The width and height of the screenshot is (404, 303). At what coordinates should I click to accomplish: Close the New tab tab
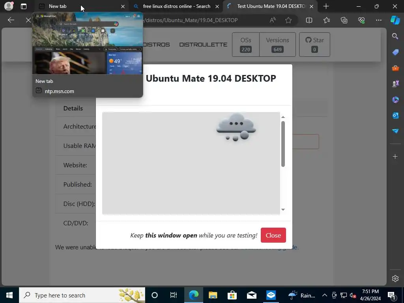tap(123, 6)
